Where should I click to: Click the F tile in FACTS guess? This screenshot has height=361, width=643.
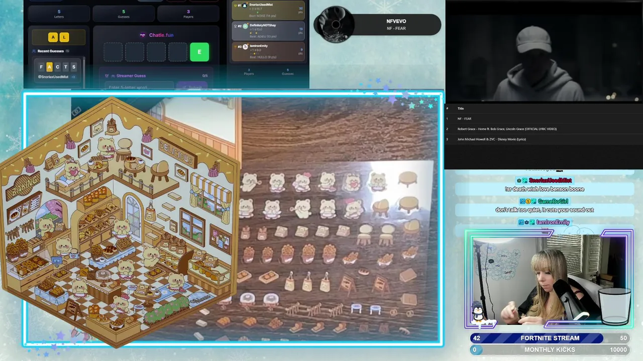coord(41,67)
